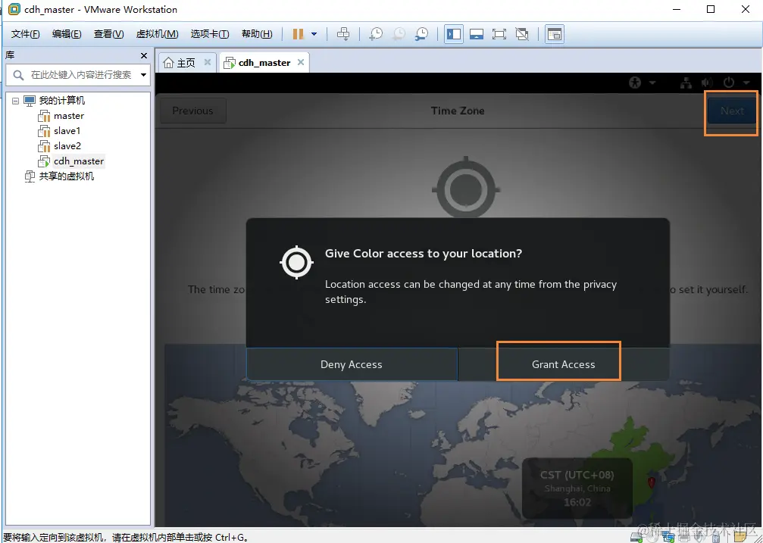The height and width of the screenshot is (543, 763).
Task: Open the 帮助(H) menu
Action: coord(257,34)
